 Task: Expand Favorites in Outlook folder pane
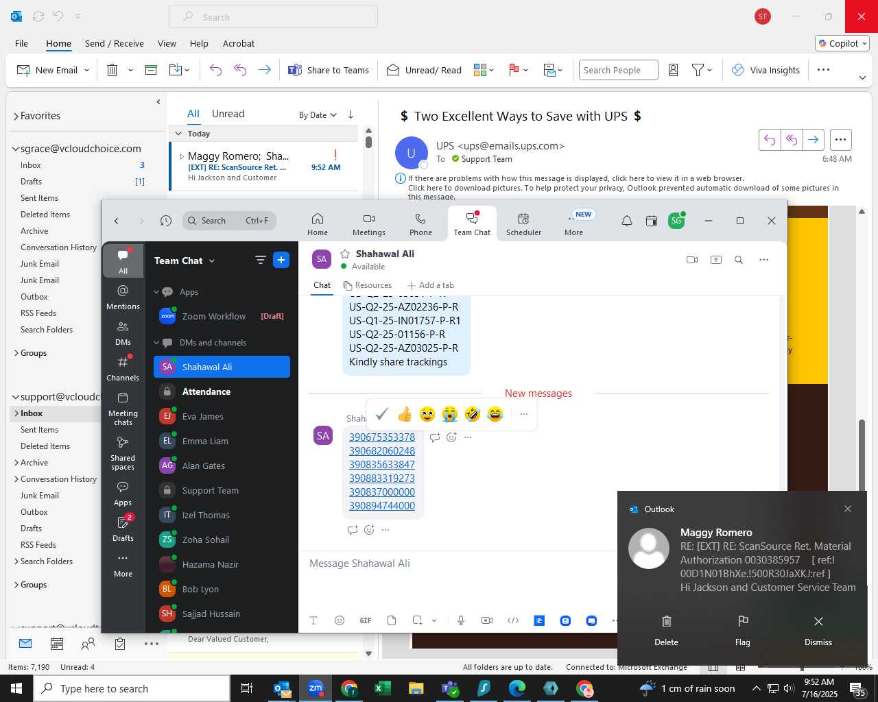pos(16,116)
